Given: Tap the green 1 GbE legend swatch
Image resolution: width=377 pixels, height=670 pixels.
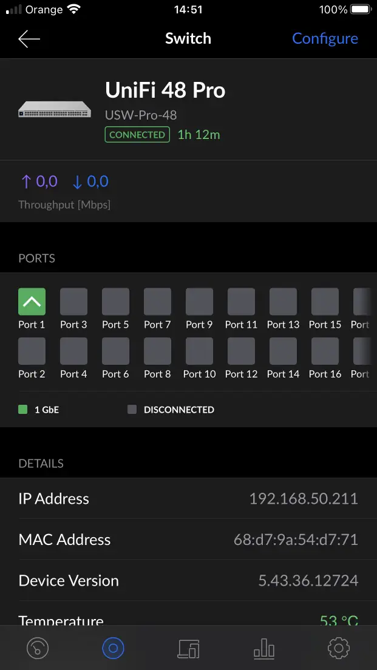Looking at the screenshot, I should click(x=23, y=410).
